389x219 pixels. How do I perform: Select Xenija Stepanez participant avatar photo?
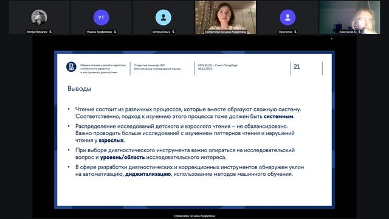pyautogui.click(x=39, y=18)
